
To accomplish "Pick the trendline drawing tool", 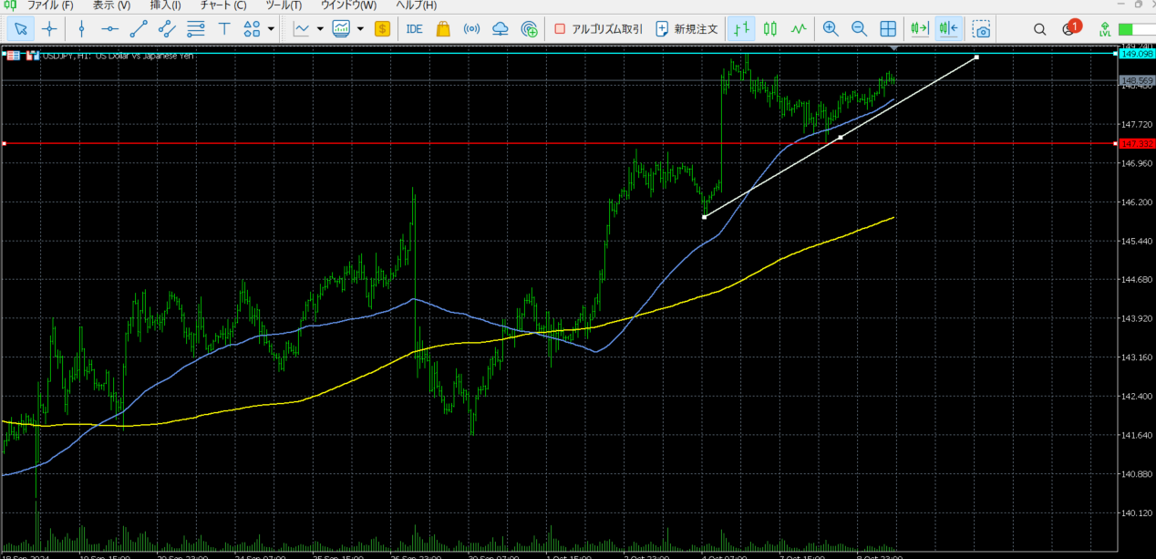I will pos(139,28).
